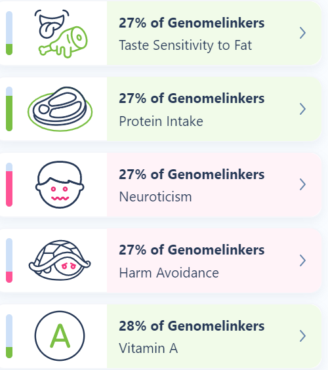The image size is (328, 370).
Task: Open the Protein Intake trait card
Action: click(161, 109)
